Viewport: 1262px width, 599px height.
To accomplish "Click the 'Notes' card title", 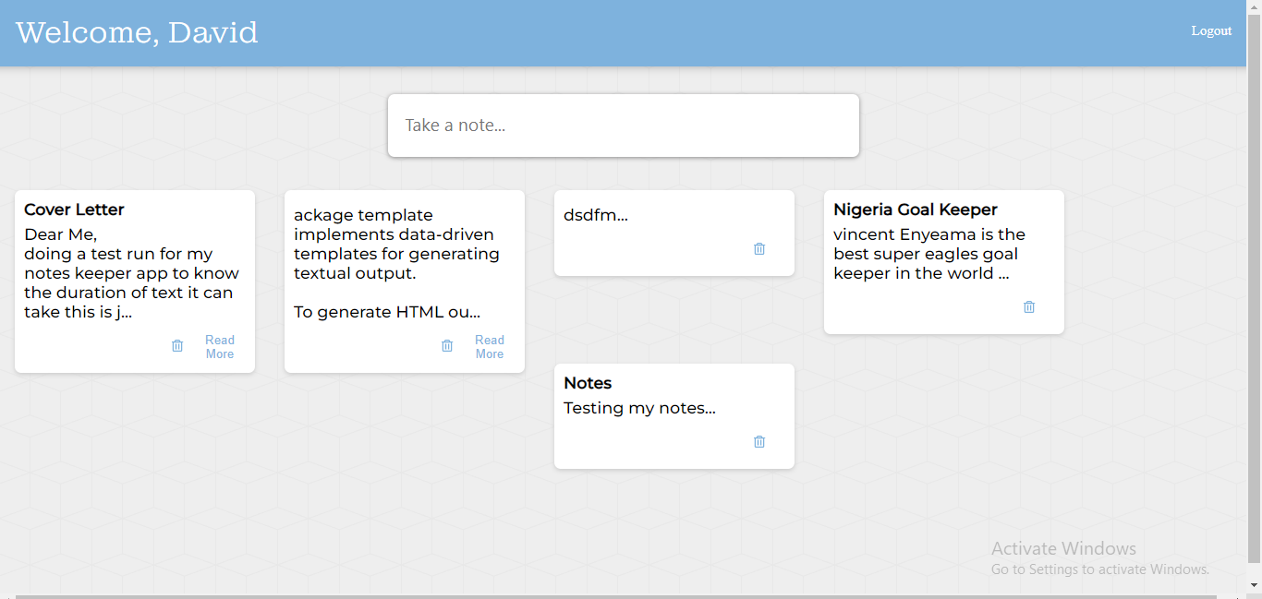I will 588,384.
